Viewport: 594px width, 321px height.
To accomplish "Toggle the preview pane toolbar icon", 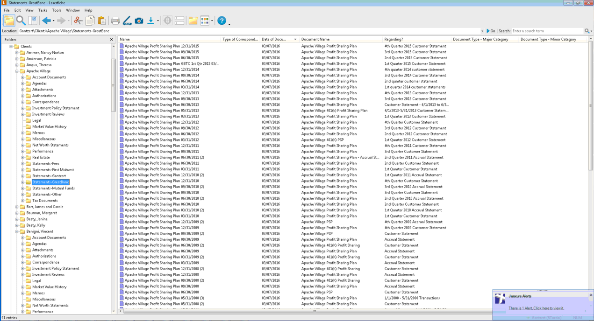I will [33, 21].
